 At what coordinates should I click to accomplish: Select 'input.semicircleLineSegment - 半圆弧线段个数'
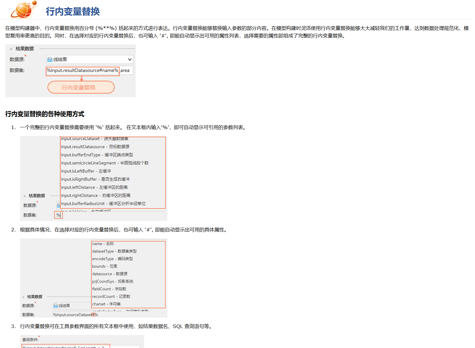pyautogui.click(x=105, y=163)
